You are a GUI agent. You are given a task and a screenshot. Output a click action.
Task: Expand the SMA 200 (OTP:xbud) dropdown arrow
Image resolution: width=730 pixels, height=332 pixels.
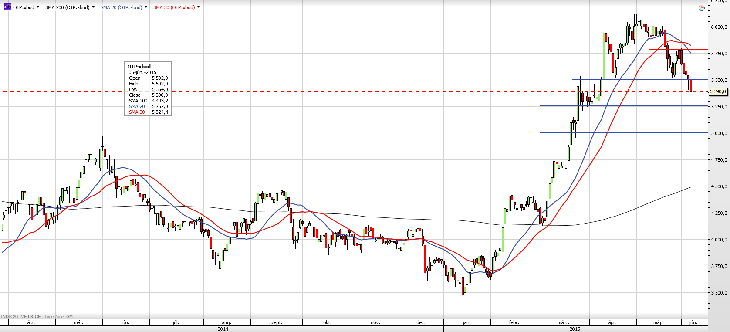93,7
